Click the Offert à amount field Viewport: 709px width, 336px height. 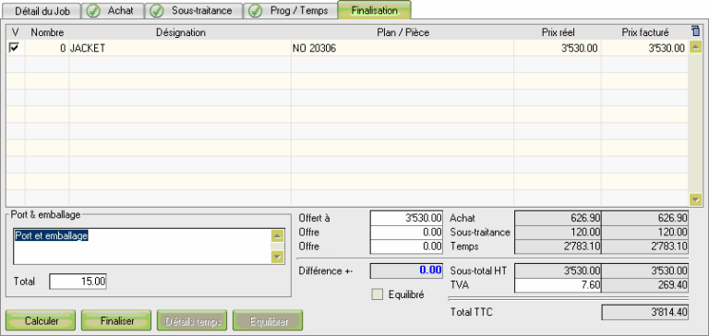coord(406,218)
